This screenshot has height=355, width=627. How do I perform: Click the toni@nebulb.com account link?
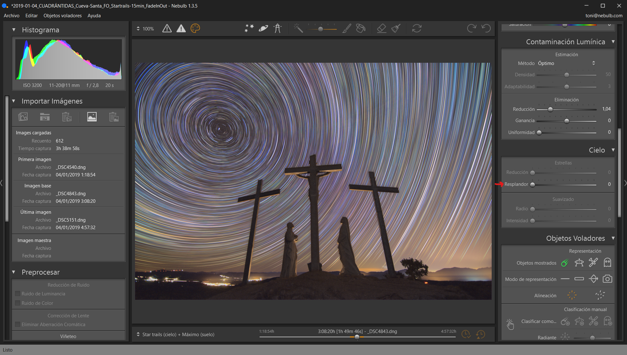[x=604, y=16]
